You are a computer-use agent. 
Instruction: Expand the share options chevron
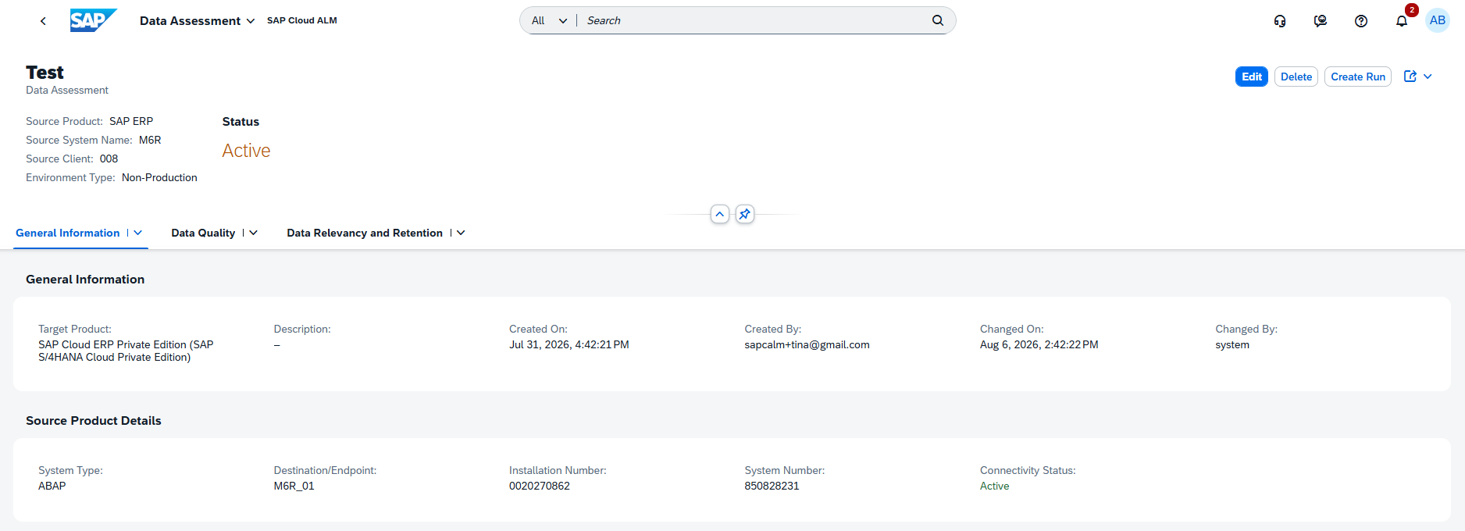tap(1428, 77)
